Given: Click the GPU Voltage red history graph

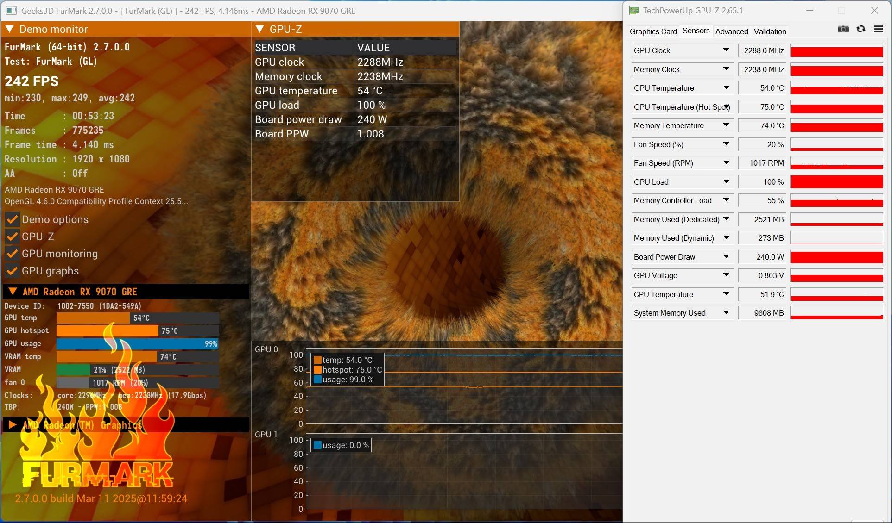Looking at the screenshot, I should click(x=837, y=275).
